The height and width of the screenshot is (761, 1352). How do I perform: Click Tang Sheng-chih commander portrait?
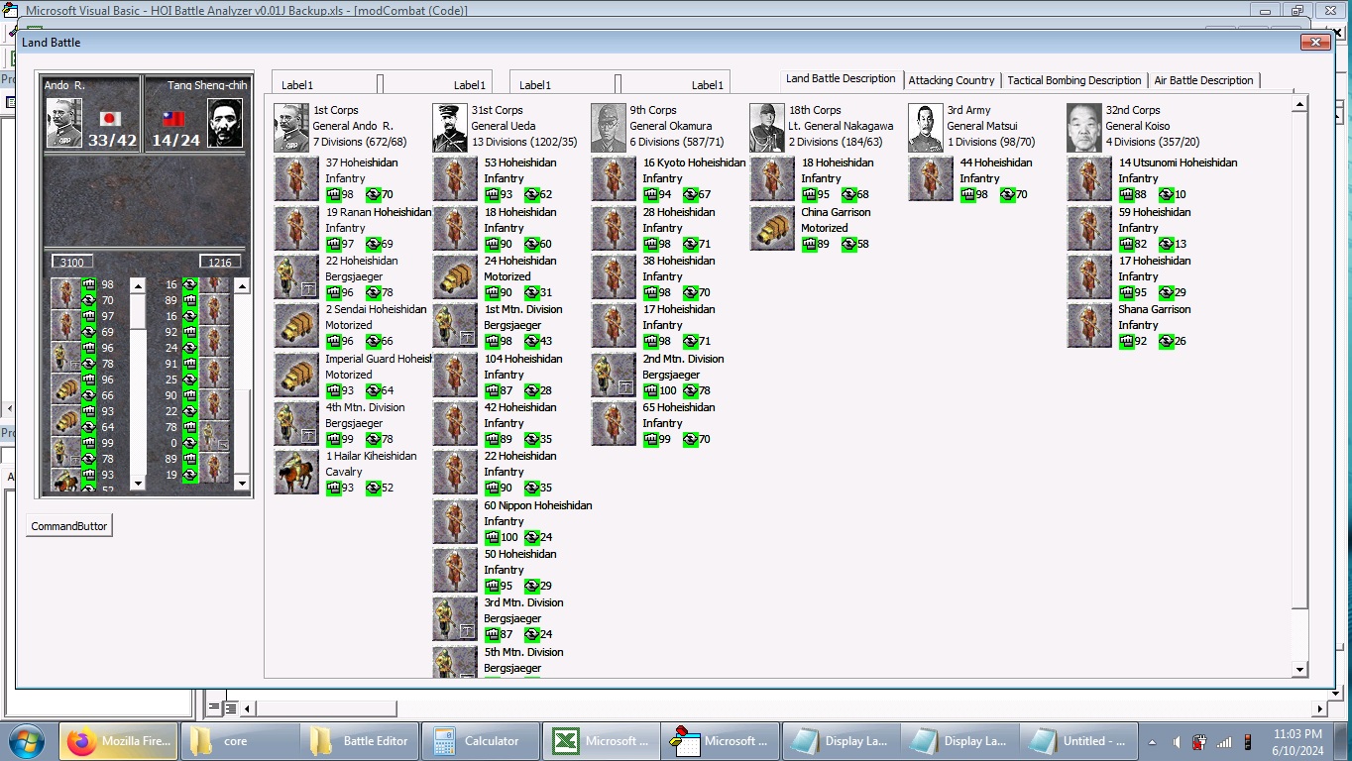[x=225, y=123]
